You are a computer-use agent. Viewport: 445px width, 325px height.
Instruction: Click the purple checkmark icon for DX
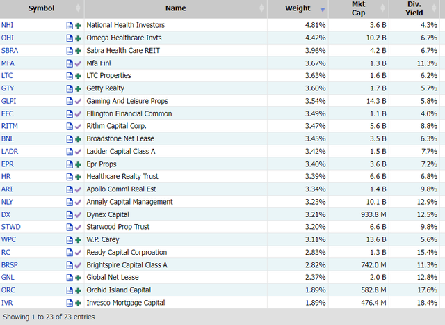[x=78, y=215]
